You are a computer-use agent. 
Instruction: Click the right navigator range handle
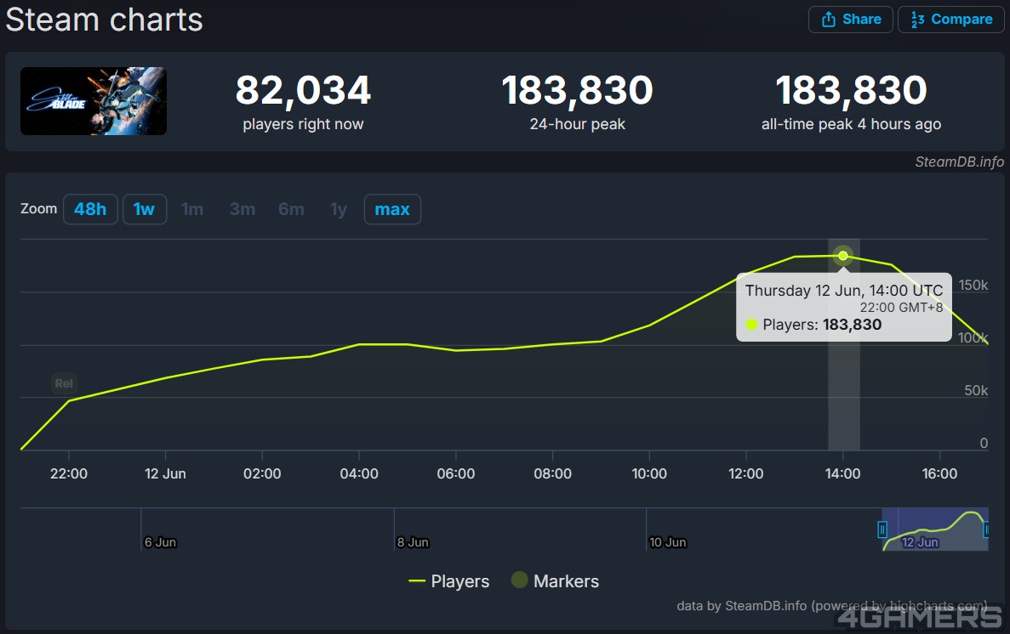coord(986,529)
